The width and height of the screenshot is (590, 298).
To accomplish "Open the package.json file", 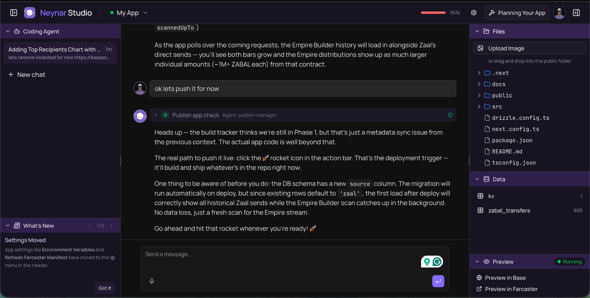I will click(512, 140).
